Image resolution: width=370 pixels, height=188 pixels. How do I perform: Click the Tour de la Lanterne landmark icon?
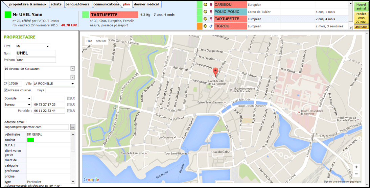[x=146, y=153]
